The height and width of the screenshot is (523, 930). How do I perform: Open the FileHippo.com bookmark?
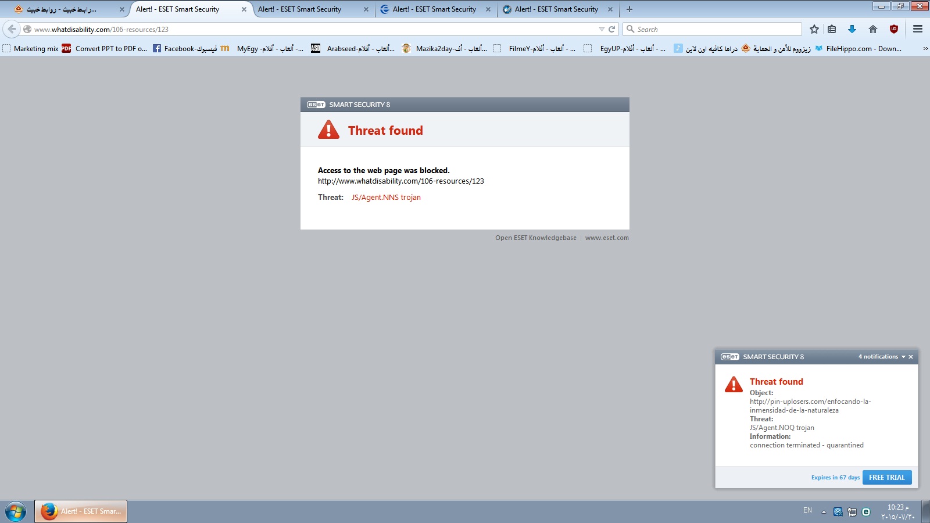point(859,49)
